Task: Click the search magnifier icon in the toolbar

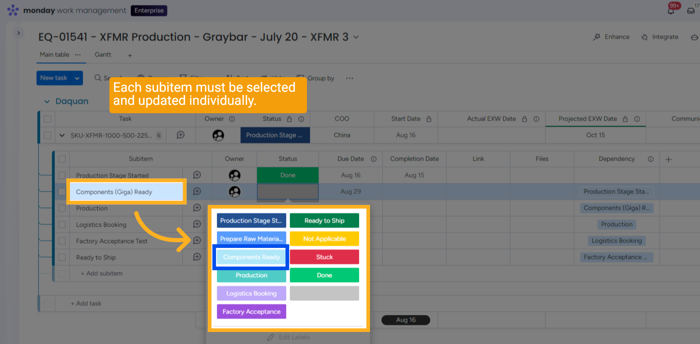Action: point(98,78)
